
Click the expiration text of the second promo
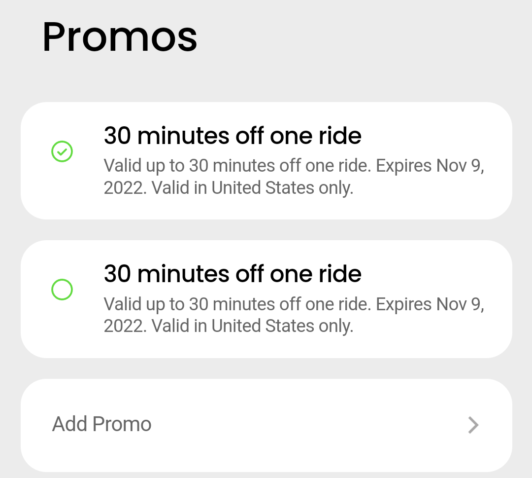[x=294, y=314]
